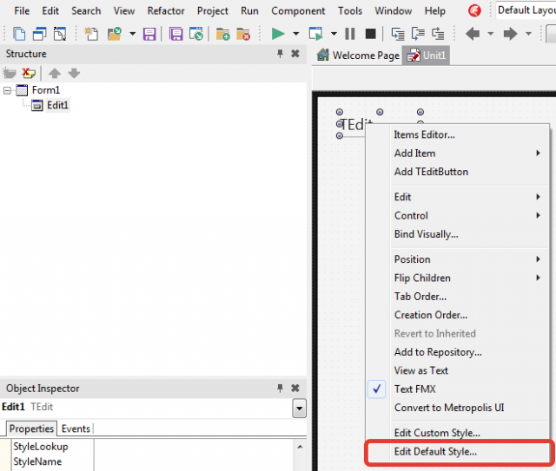Select Form1 in the Structure tree

point(46,90)
